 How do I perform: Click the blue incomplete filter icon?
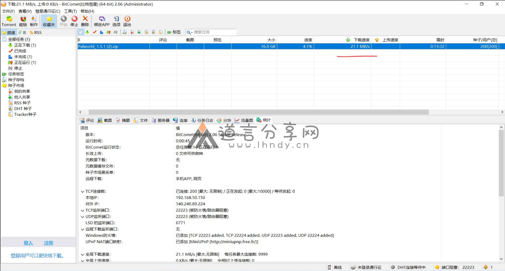[x=101, y=32]
